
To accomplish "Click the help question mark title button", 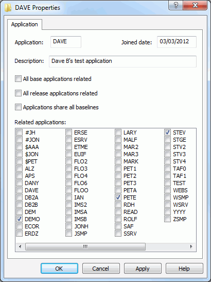I will [x=175, y=5].
